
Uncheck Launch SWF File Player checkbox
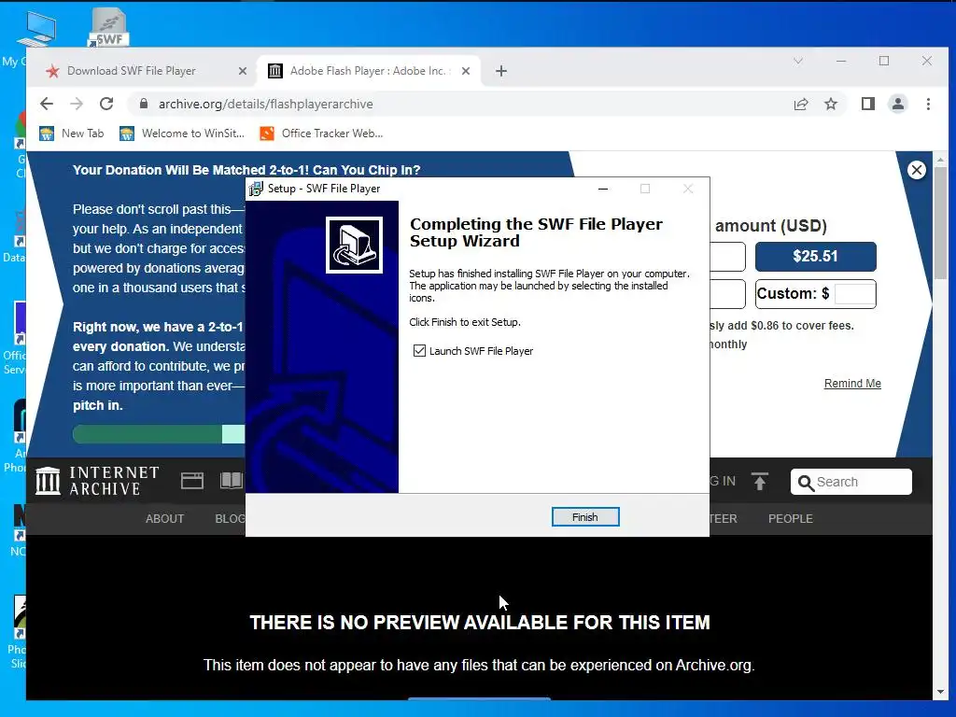point(419,351)
